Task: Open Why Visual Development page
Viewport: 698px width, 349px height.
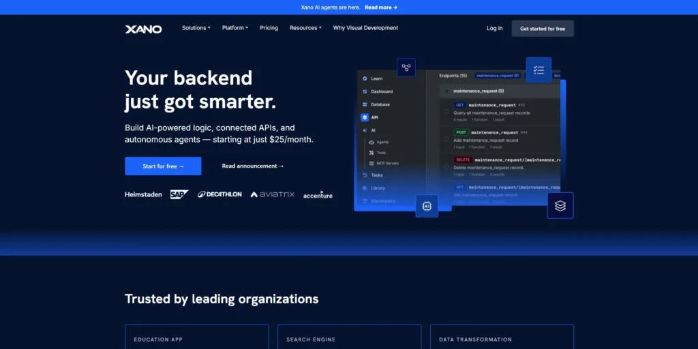Action: coord(365,27)
